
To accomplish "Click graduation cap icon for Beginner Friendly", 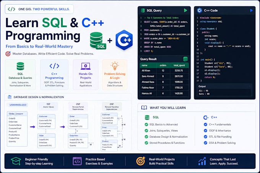I will point(16,161).
